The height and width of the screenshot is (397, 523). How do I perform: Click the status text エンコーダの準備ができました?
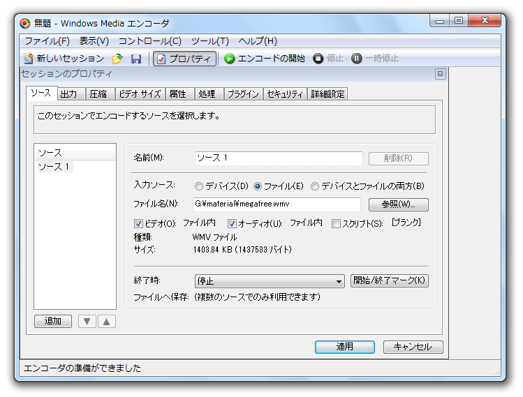pos(82,368)
